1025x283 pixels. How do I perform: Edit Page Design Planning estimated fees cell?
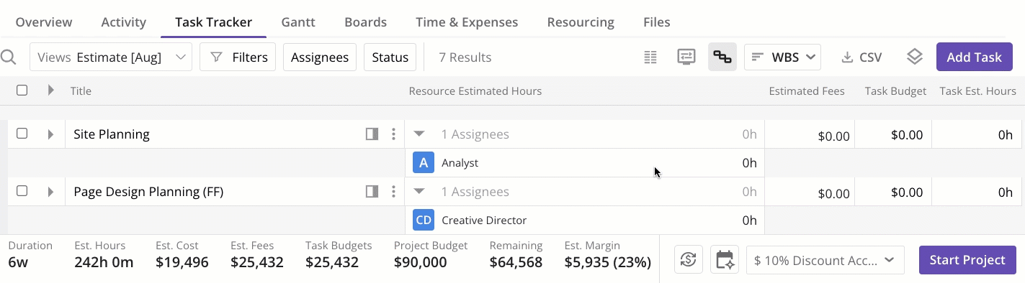(x=810, y=192)
